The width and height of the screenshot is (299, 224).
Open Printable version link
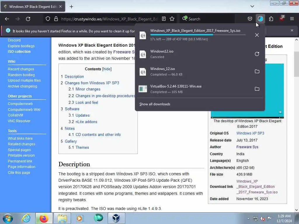tap(21, 155)
